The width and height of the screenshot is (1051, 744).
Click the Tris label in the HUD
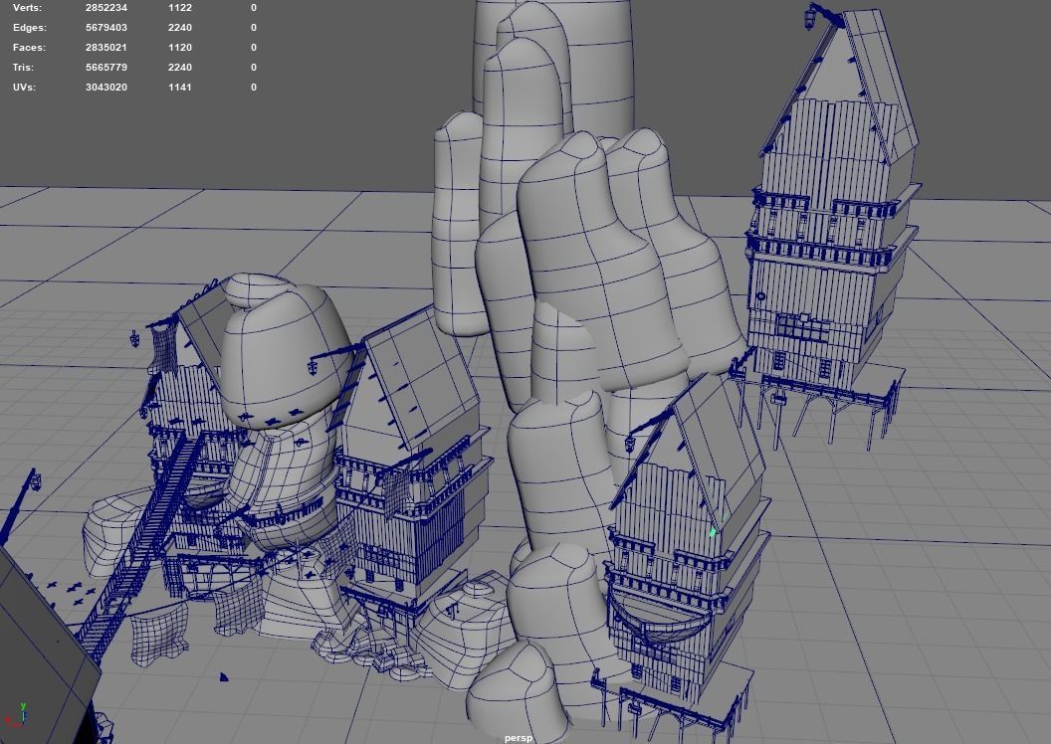click(23, 67)
